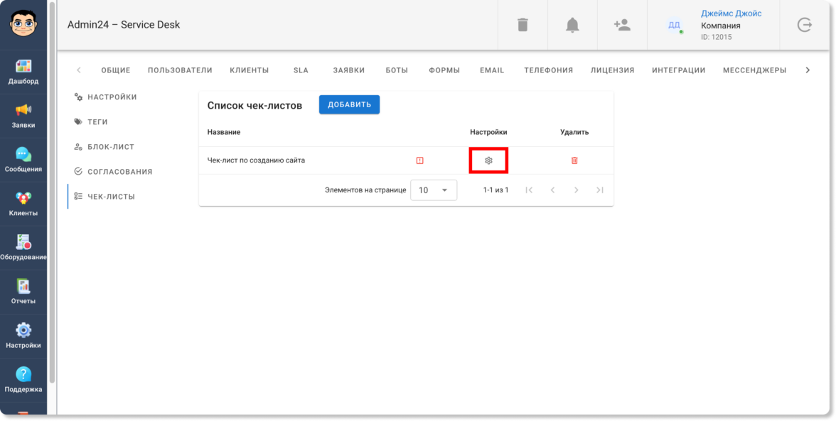Viewport: 836px width, 421px height.
Task: Log out using the exit icon
Action: point(804,25)
